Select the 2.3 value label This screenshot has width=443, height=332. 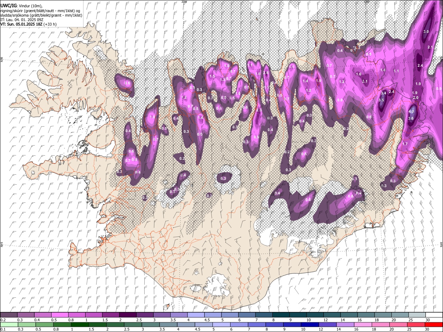259,110
